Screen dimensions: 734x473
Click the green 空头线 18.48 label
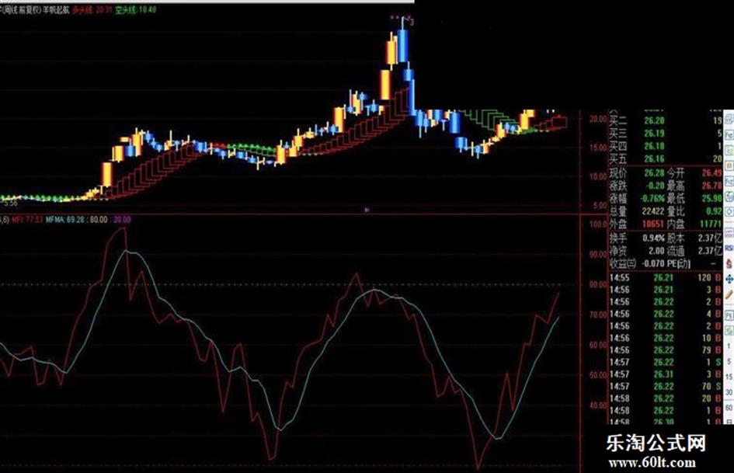[136, 9]
